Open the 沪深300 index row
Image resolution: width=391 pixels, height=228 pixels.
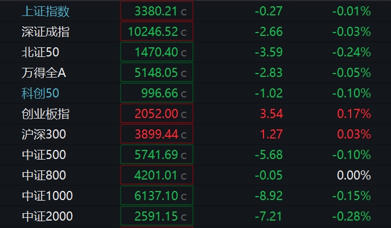coord(196,135)
